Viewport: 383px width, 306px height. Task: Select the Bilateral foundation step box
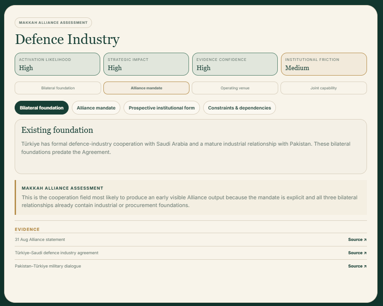click(x=58, y=88)
